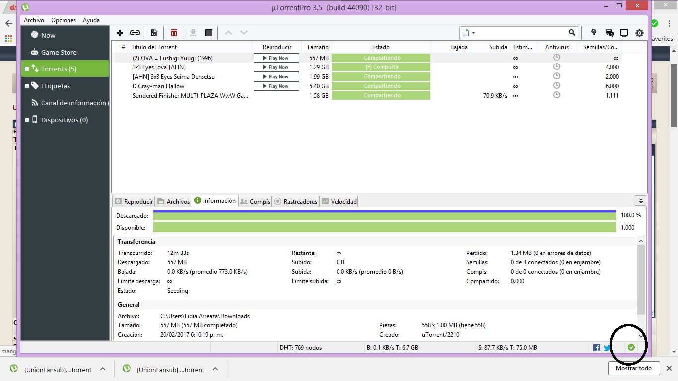This screenshot has height=381, width=678.
Task: Switch to the Reproducir tab
Action: (134, 201)
